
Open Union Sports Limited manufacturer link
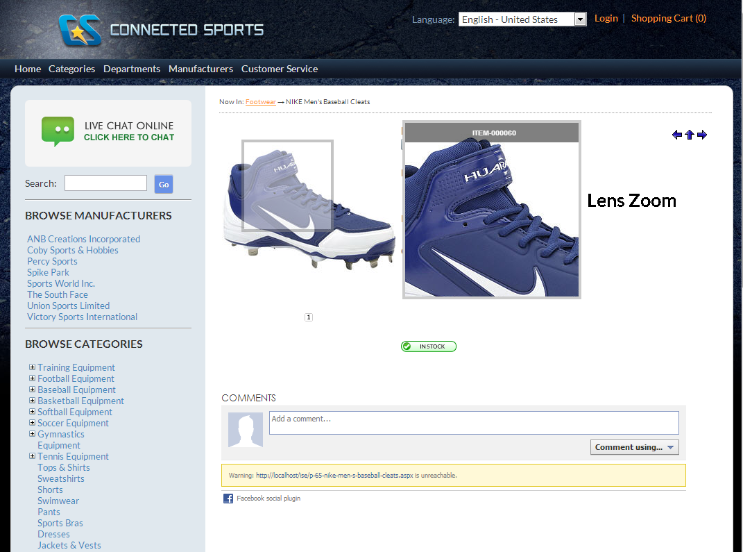pos(68,306)
